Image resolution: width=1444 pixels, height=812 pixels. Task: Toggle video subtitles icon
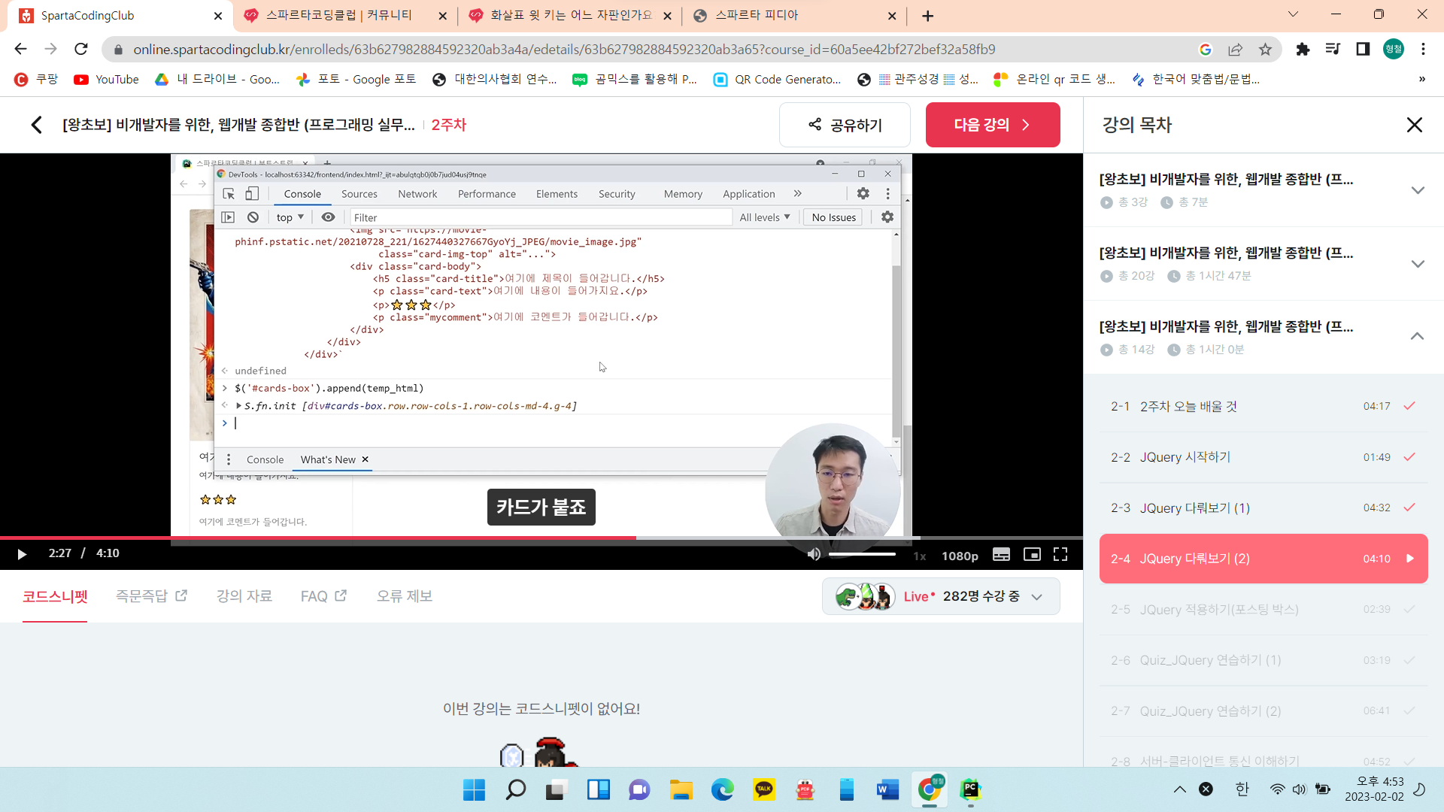pos(1001,554)
